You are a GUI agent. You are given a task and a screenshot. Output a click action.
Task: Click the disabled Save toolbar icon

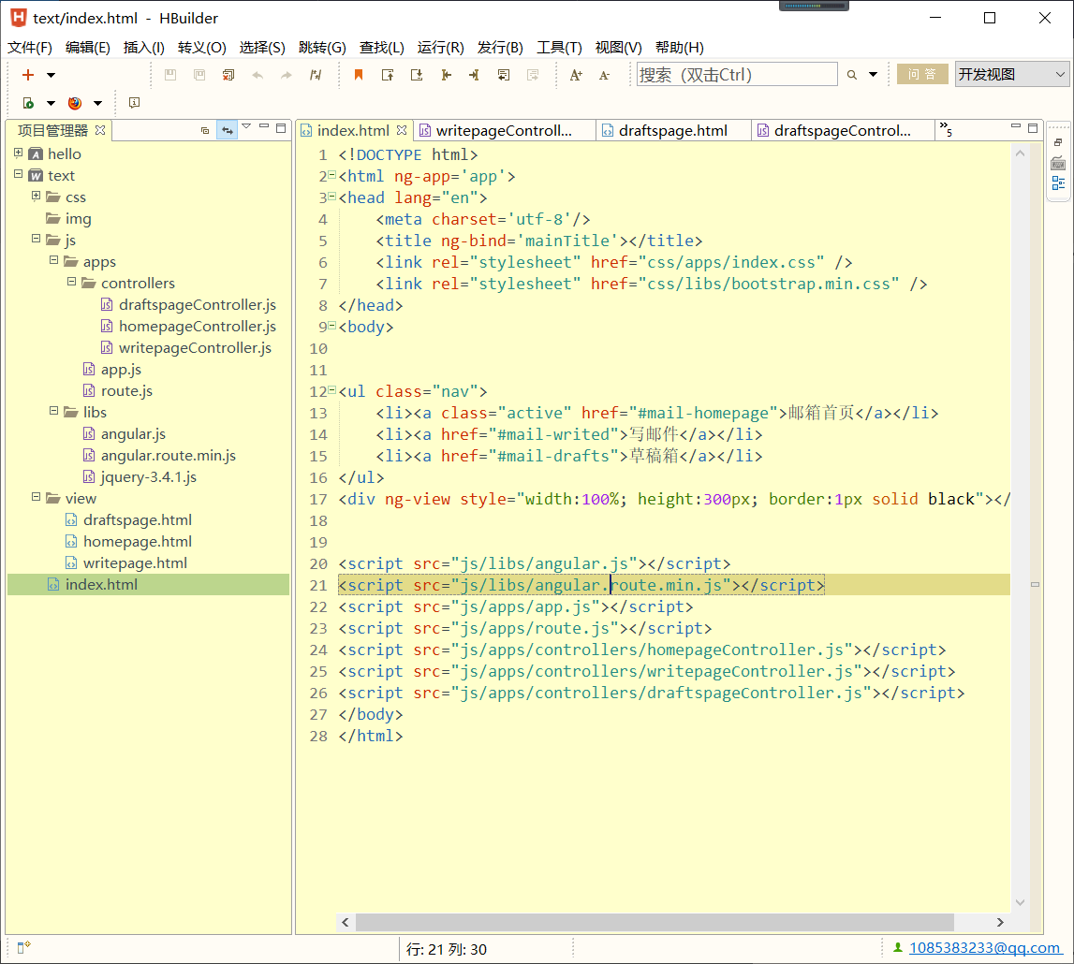(170, 75)
